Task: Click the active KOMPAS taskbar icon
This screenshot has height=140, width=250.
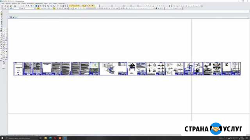Action: (x=65, y=138)
